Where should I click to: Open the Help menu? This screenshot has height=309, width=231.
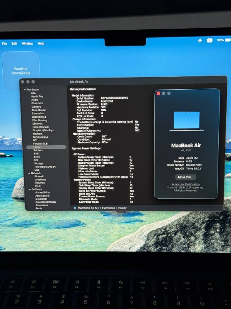point(41,43)
